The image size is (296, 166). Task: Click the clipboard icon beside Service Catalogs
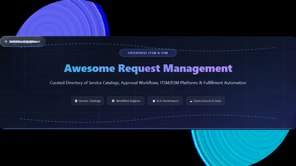coord(76,101)
